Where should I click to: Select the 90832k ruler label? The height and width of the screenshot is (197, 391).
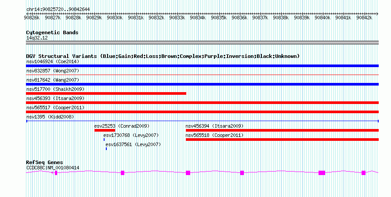point(156,18)
